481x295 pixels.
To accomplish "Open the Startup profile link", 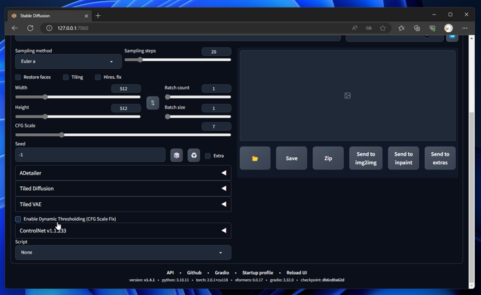I will coord(258,273).
